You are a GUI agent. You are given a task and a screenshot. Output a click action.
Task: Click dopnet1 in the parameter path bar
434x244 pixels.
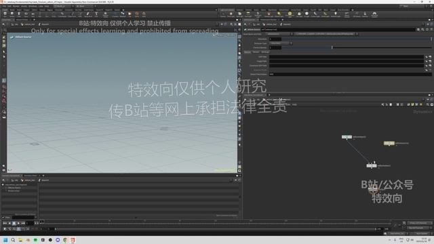(x=286, y=24)
